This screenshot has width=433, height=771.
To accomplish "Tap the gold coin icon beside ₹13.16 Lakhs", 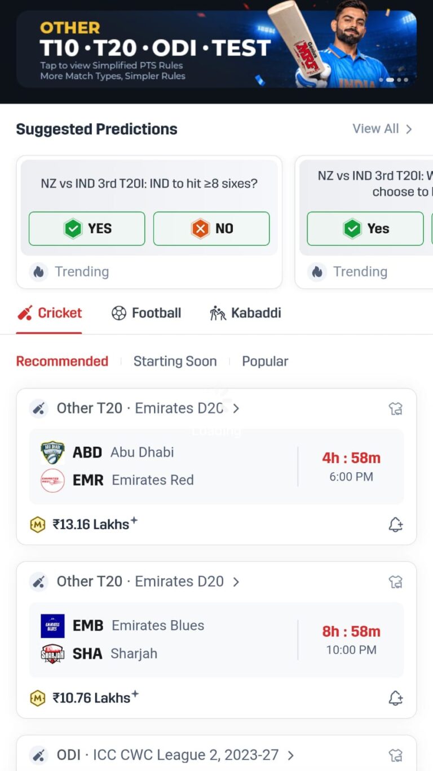I will coord(37,525).
